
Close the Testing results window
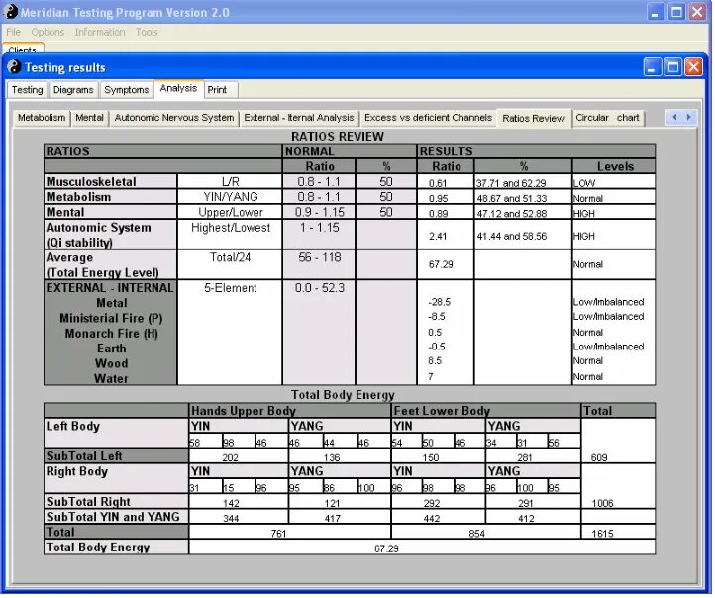[x=693, y=67]
